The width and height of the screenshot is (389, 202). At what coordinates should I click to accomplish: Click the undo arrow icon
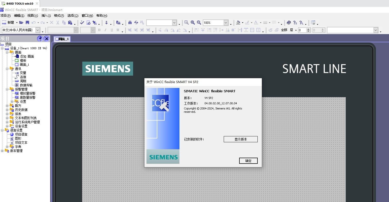34,23
